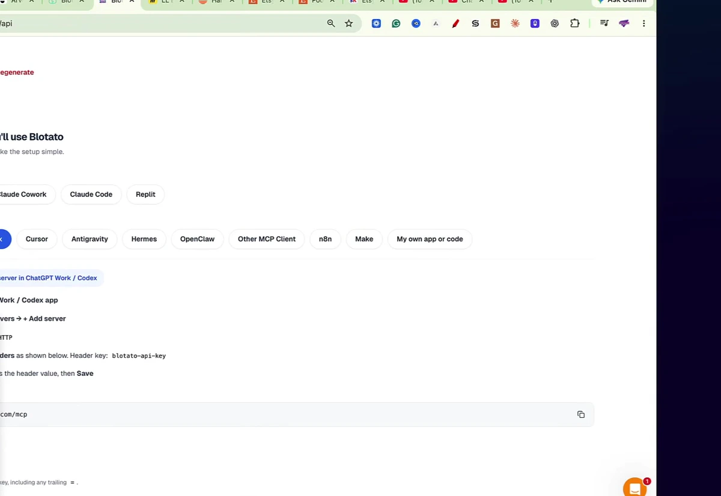Choose My own app or code

(430, 239)
